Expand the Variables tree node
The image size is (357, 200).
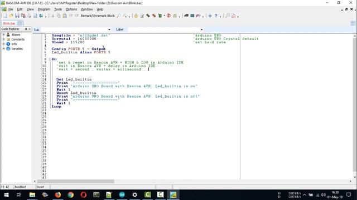(x=4, y=48)
